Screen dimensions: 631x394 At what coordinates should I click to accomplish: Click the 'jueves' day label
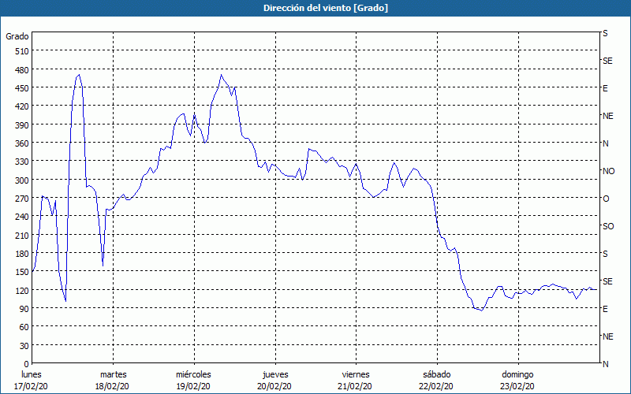275,375
